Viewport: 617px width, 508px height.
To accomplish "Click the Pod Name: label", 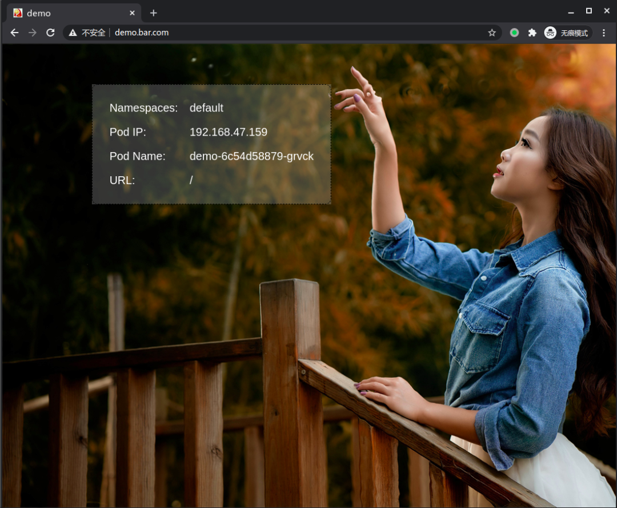I will coord(137,156).
